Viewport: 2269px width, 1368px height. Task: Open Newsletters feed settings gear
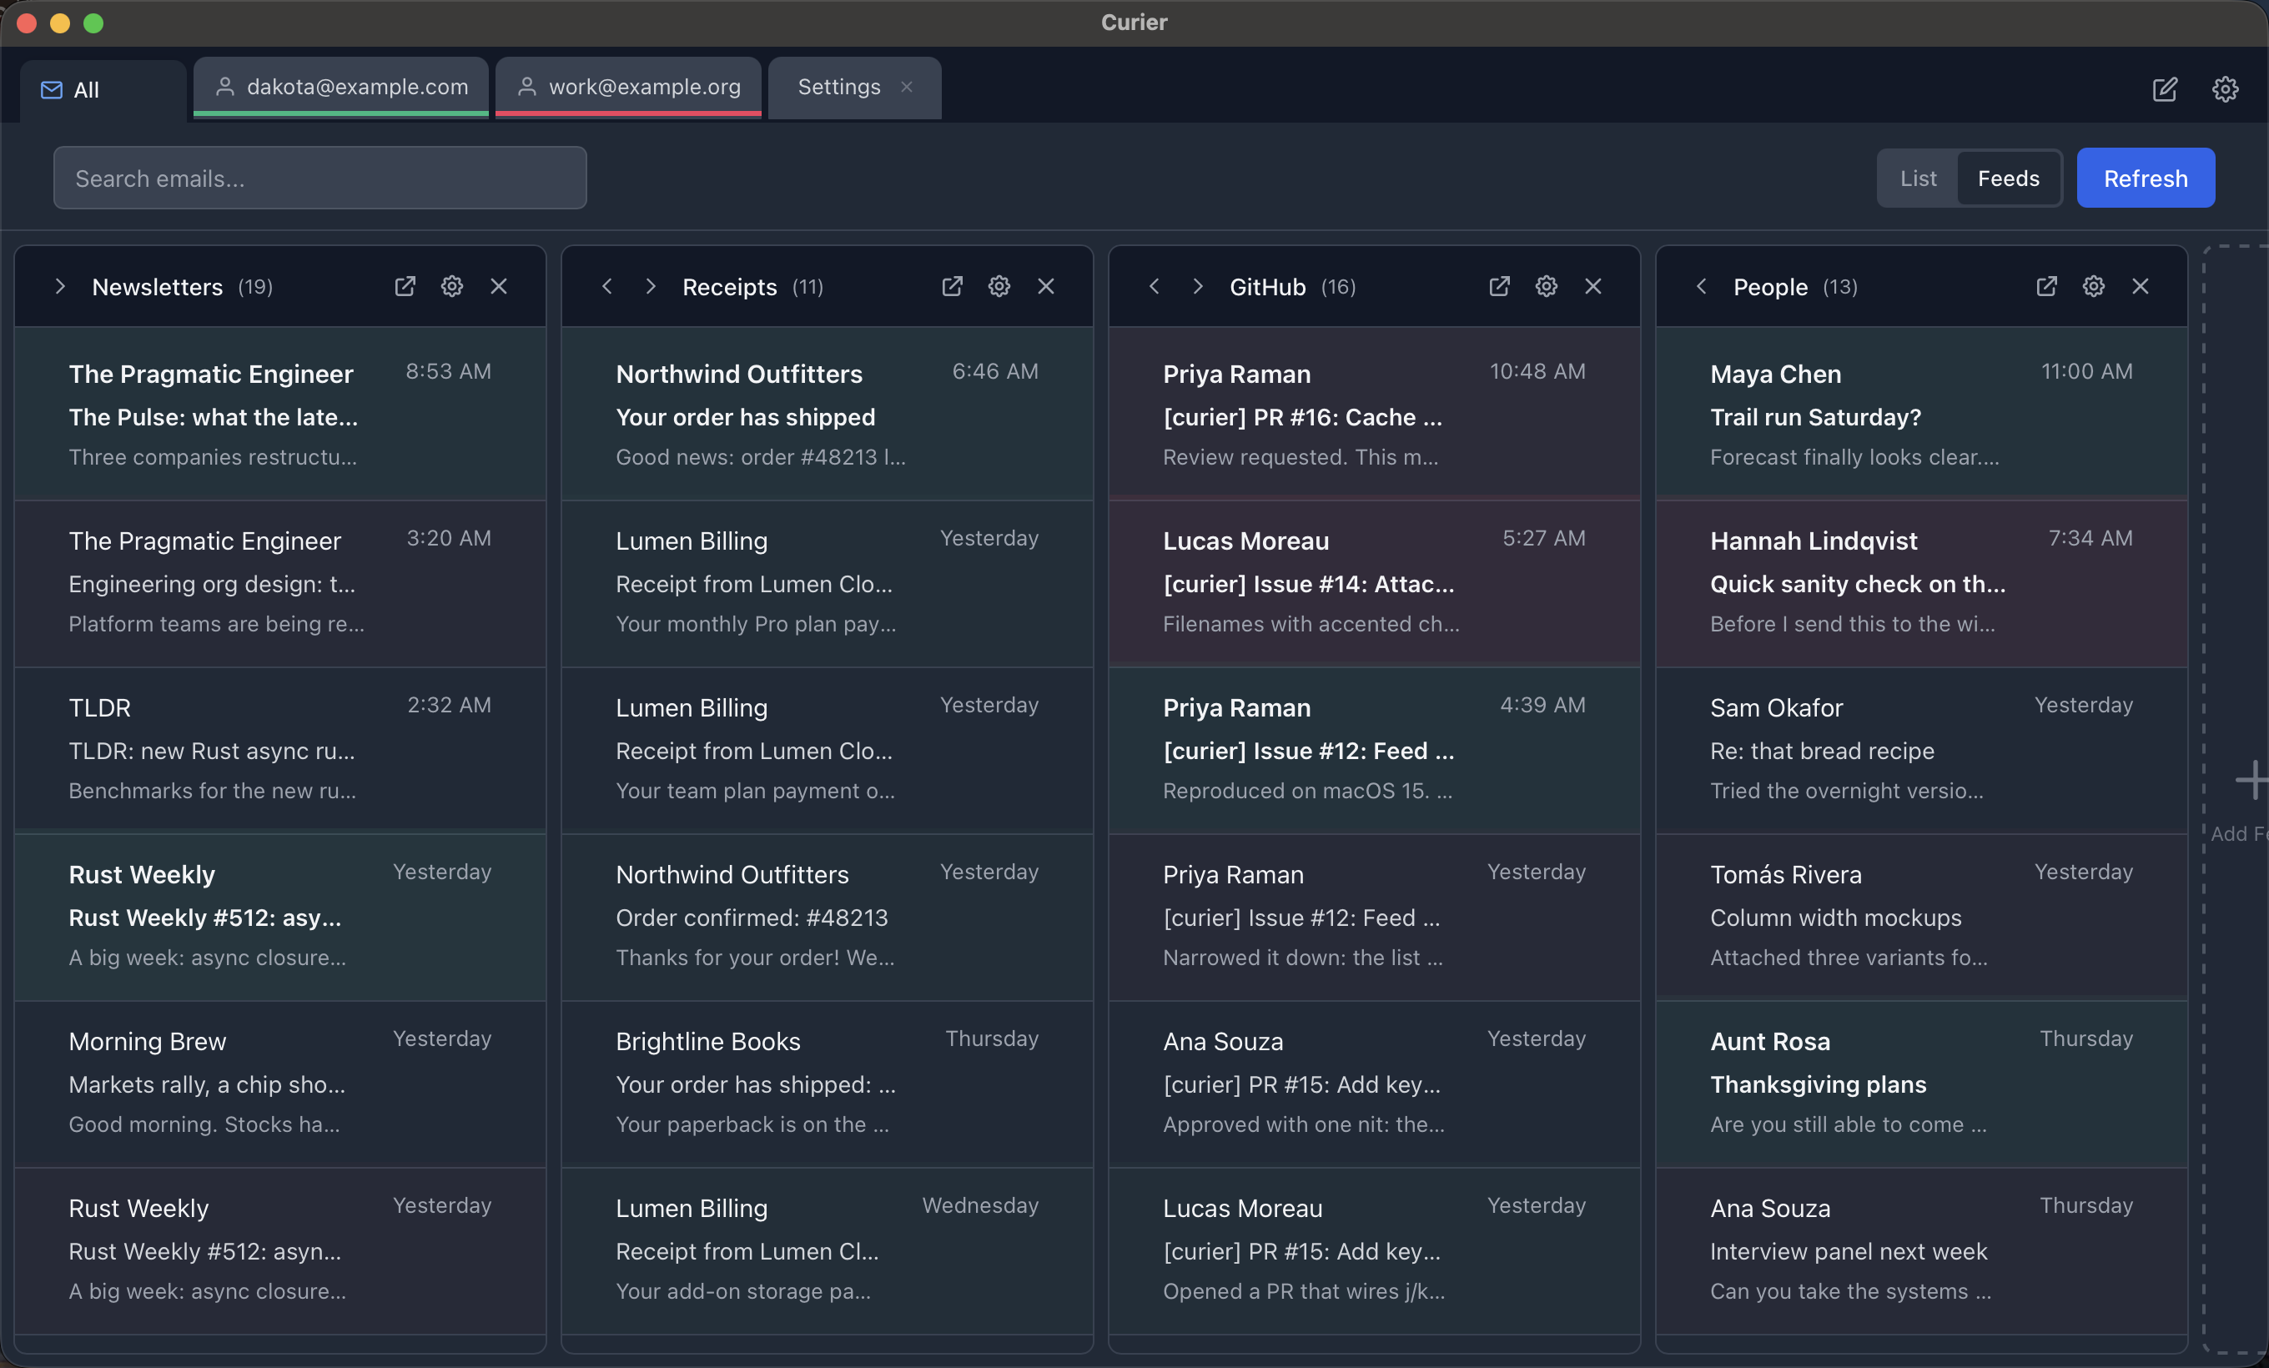click(452, 286)
